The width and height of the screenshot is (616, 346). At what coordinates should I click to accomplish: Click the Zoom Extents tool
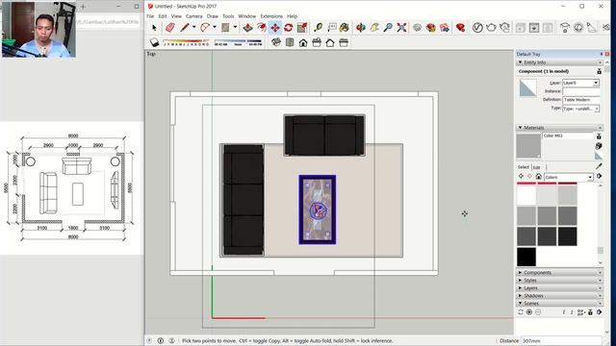[401, 28]
